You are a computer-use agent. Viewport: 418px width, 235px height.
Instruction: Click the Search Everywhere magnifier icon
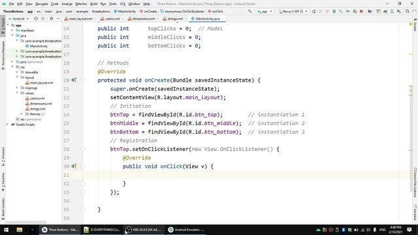[408, 12]
